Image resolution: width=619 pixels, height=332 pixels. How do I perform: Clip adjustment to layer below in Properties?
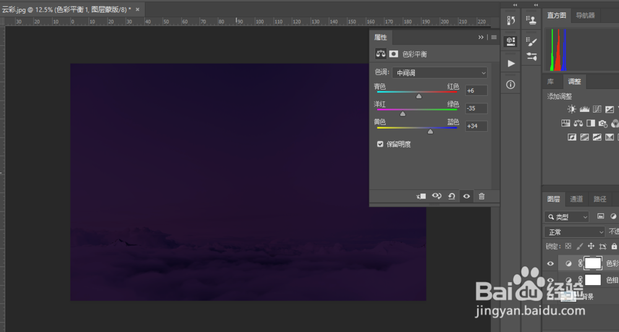pos(421,197)
